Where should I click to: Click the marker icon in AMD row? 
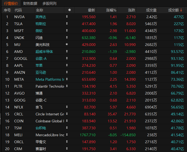coord(67,51)
